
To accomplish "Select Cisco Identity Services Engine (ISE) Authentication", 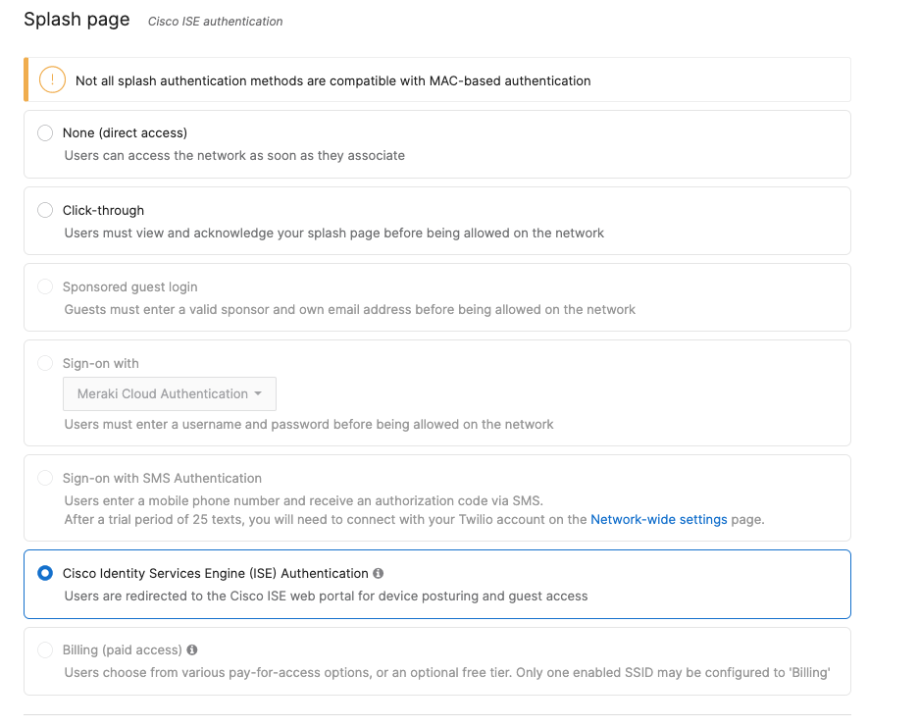I will (44, 573).
